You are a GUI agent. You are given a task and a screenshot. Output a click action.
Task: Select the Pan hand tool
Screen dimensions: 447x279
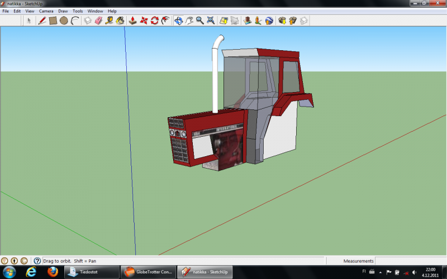tap(189, 21)
